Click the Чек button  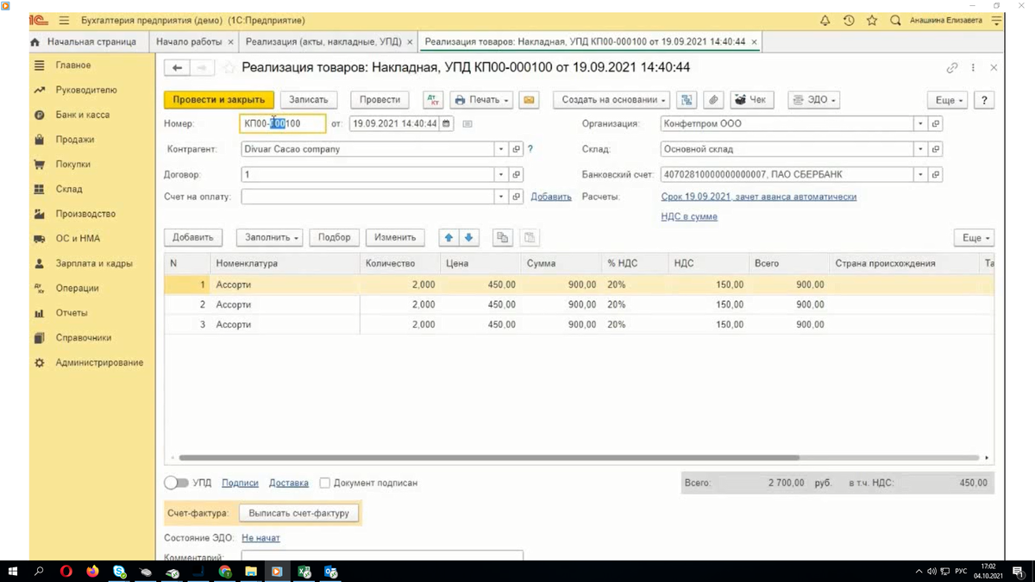click(751, 100)
